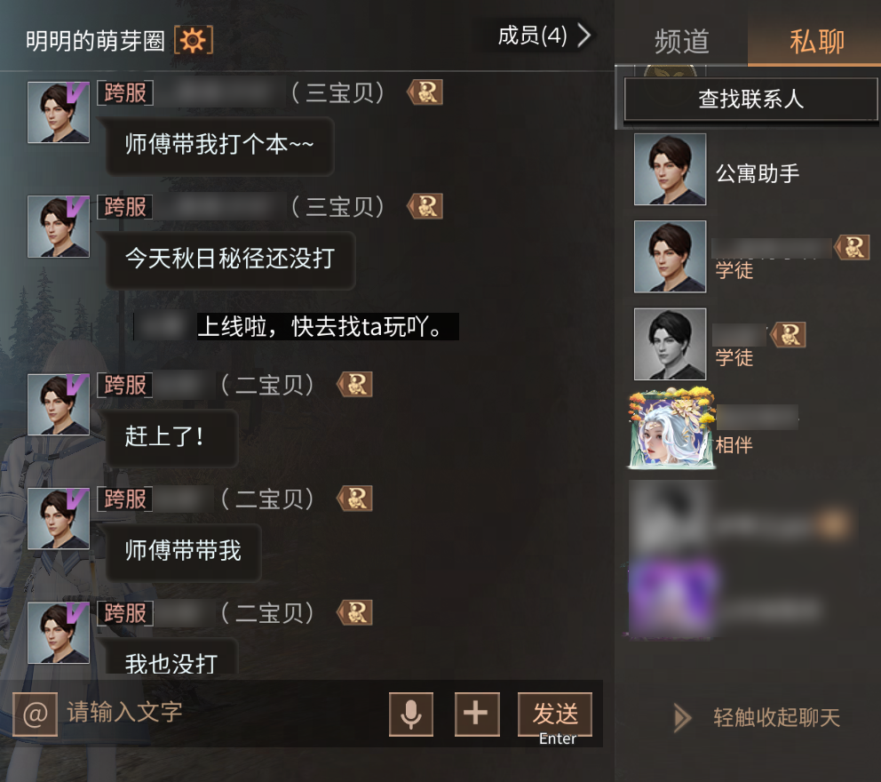
Task: Open the 相伴 contact with white-haired avatar
Action: pyautogui.click(x=753, y=428)
